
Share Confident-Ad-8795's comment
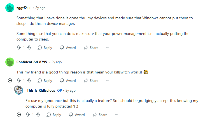(x=91, y=81)
